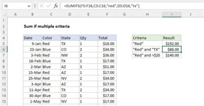Select column D header
Image resolution: width=204 pixels, height=106 pixels.
pos(70,14)
